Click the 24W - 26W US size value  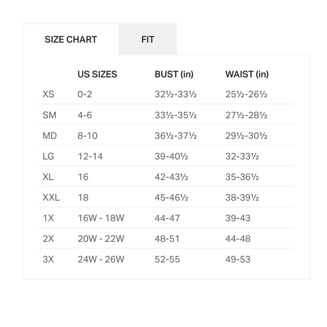(101, 259)
